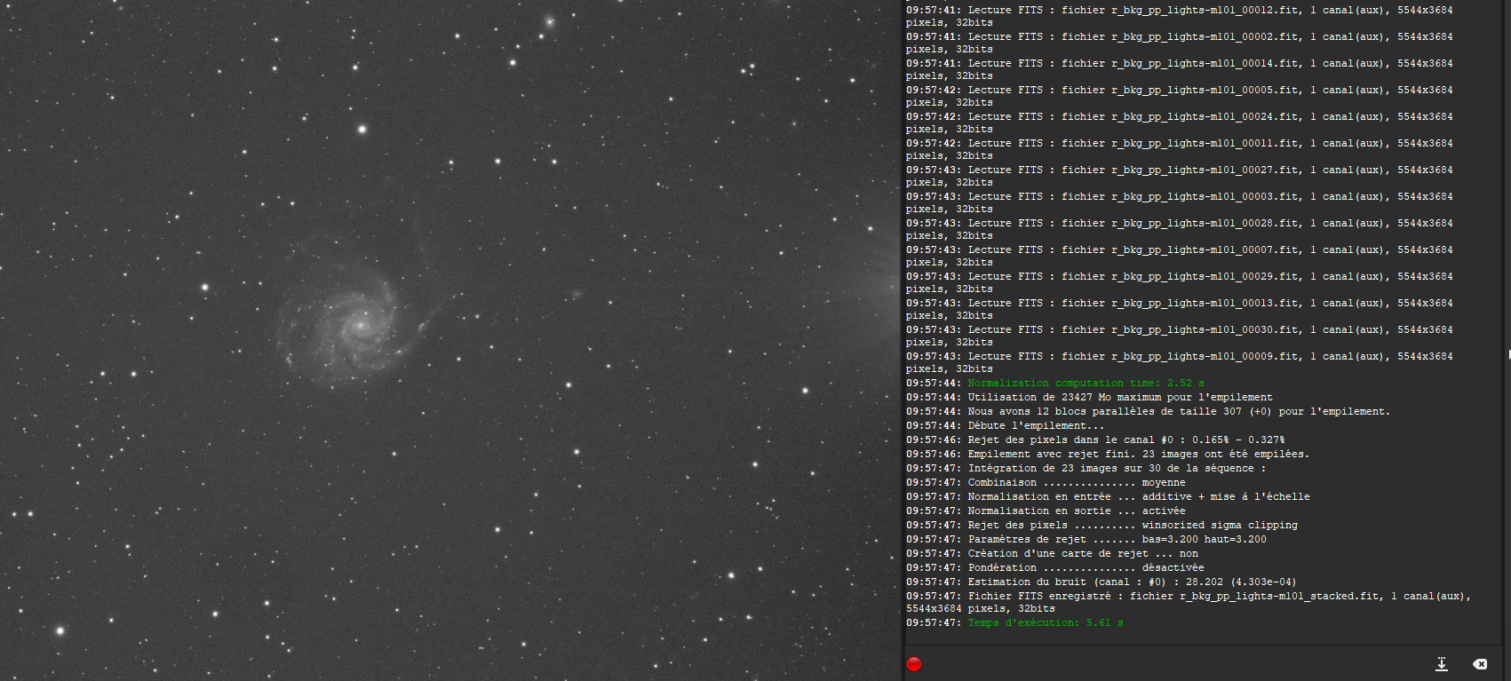Click the line "Rejet des pixels dans le canal #0"
This screenshot has height=681, width=1511.
tap(1095, 440)
